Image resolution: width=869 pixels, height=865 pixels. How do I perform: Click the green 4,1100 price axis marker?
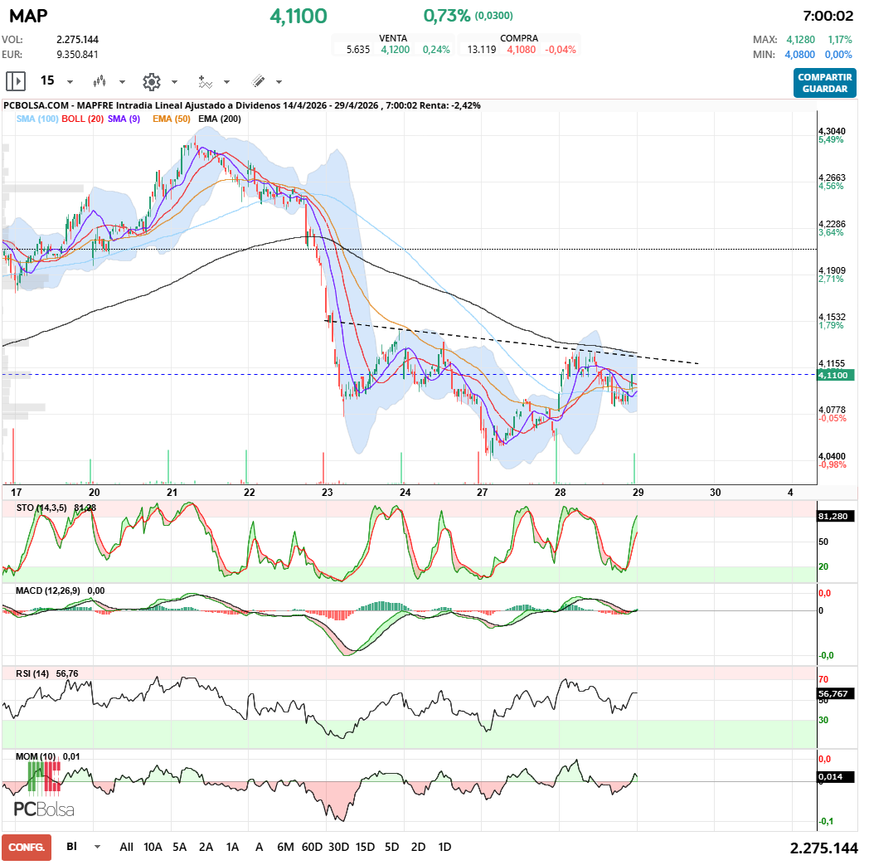tap(836, 375)
